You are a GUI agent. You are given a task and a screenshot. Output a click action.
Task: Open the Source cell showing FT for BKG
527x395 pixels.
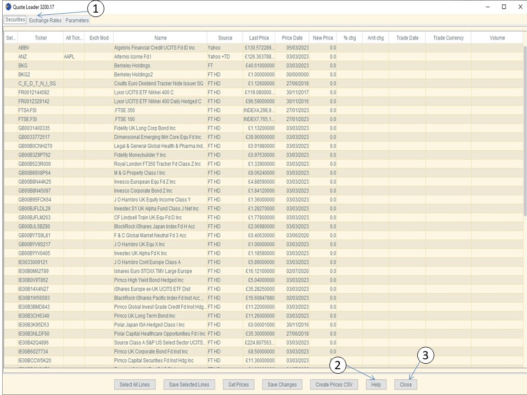225,65
